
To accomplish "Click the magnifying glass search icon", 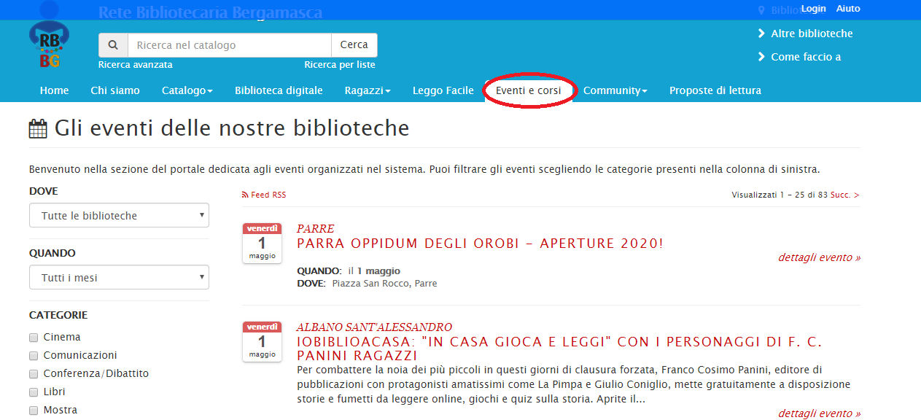I will click(x=113, y=44).
